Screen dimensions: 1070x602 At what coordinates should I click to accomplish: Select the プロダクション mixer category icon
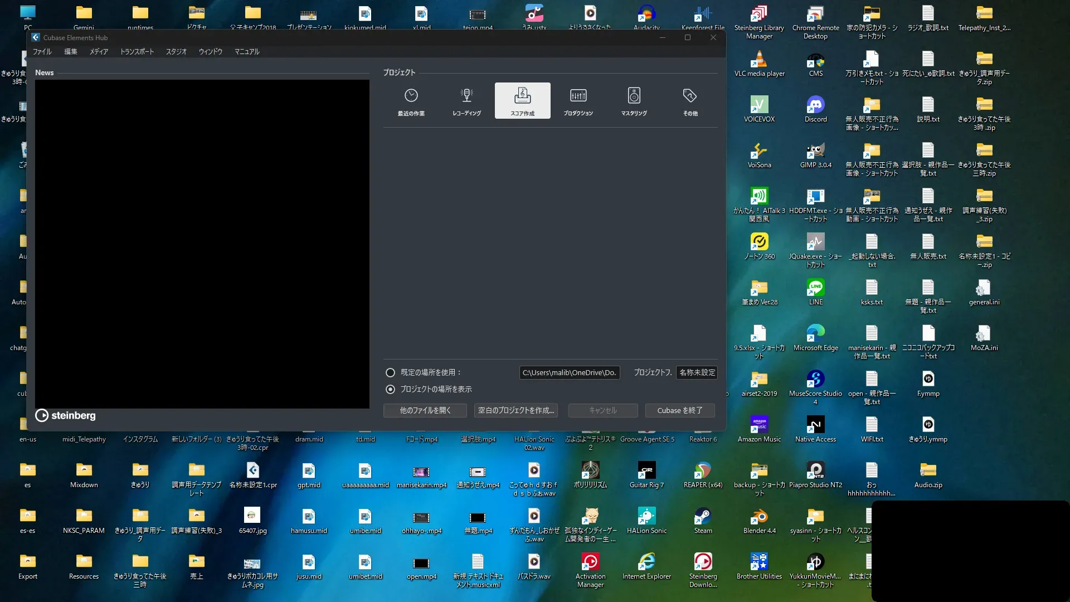coord(578,96)
